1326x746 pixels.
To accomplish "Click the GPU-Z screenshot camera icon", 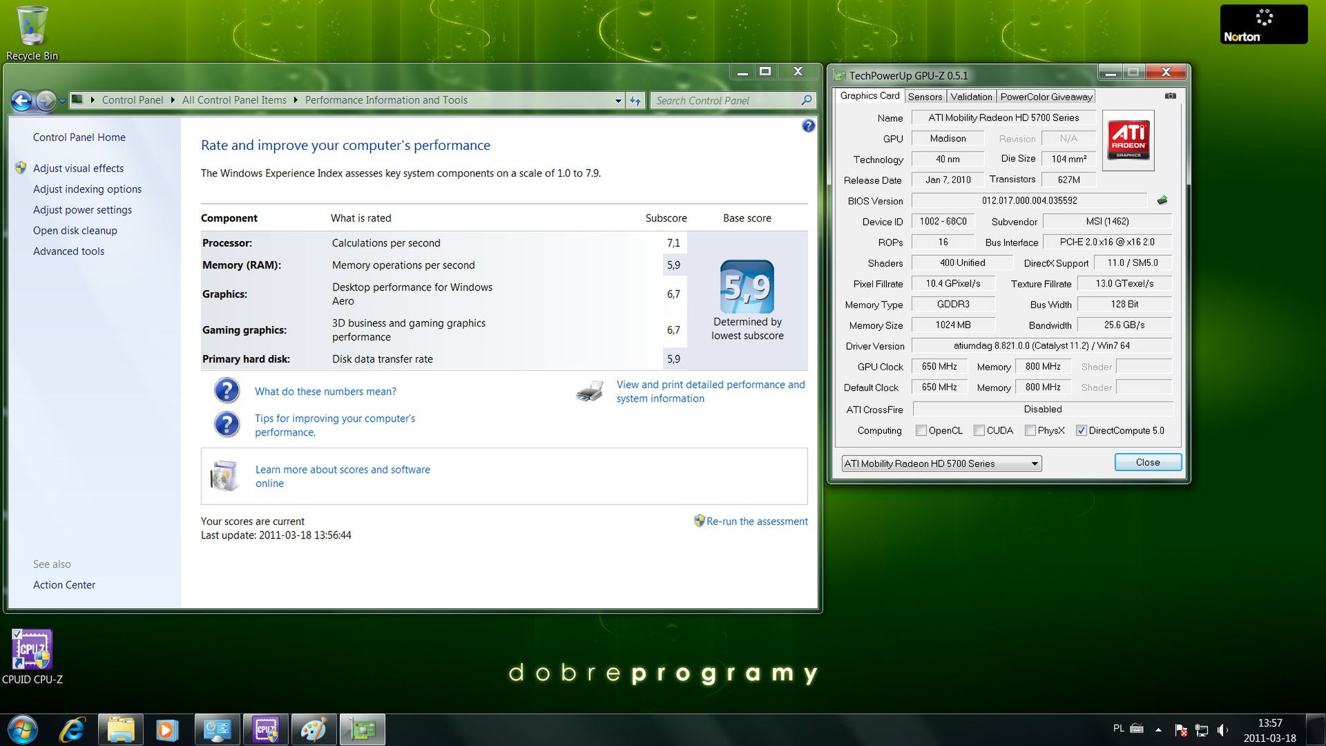I will [1170, 96].
